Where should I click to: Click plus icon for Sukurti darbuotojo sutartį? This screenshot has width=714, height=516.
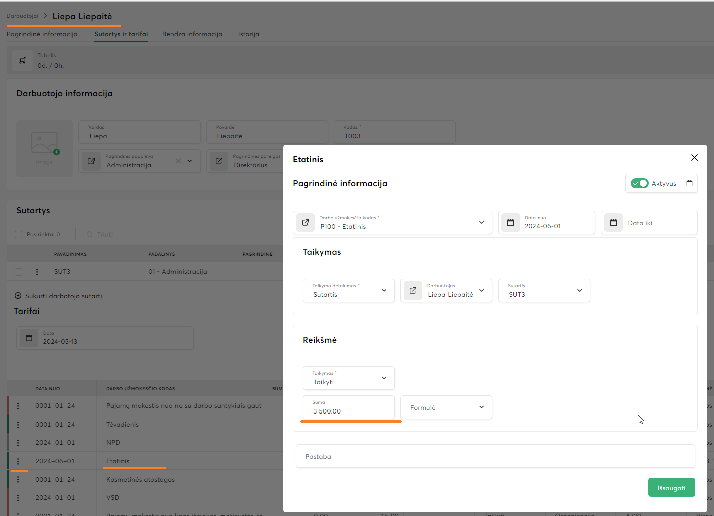pyautogui.click(x=18, y=296)
